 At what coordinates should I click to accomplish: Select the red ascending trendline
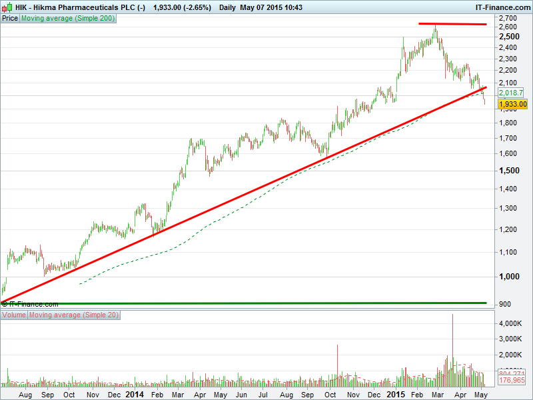pos(244,195)
